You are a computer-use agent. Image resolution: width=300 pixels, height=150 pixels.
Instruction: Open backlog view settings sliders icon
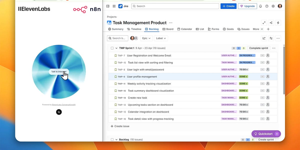tap(271, 38)
